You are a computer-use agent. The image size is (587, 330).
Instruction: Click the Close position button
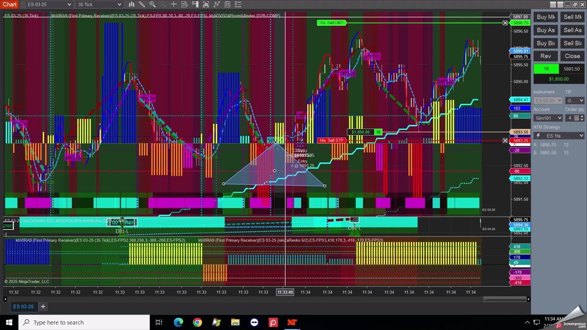[x=572, y=56]
